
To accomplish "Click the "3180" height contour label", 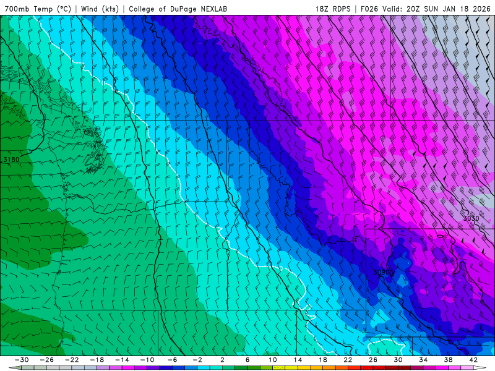I will [11, 160].
